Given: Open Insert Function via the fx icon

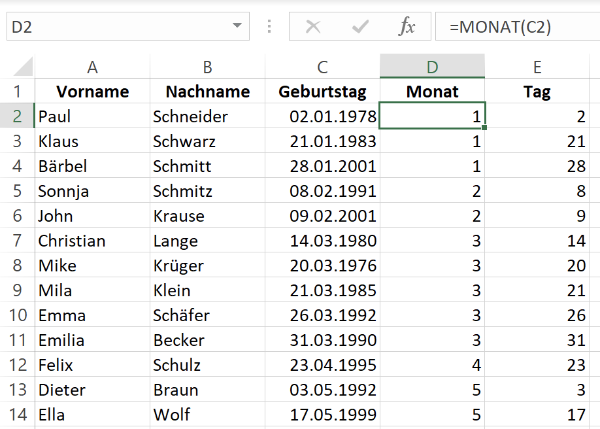Looking at the screenshot, I should [x=407, y=27].
